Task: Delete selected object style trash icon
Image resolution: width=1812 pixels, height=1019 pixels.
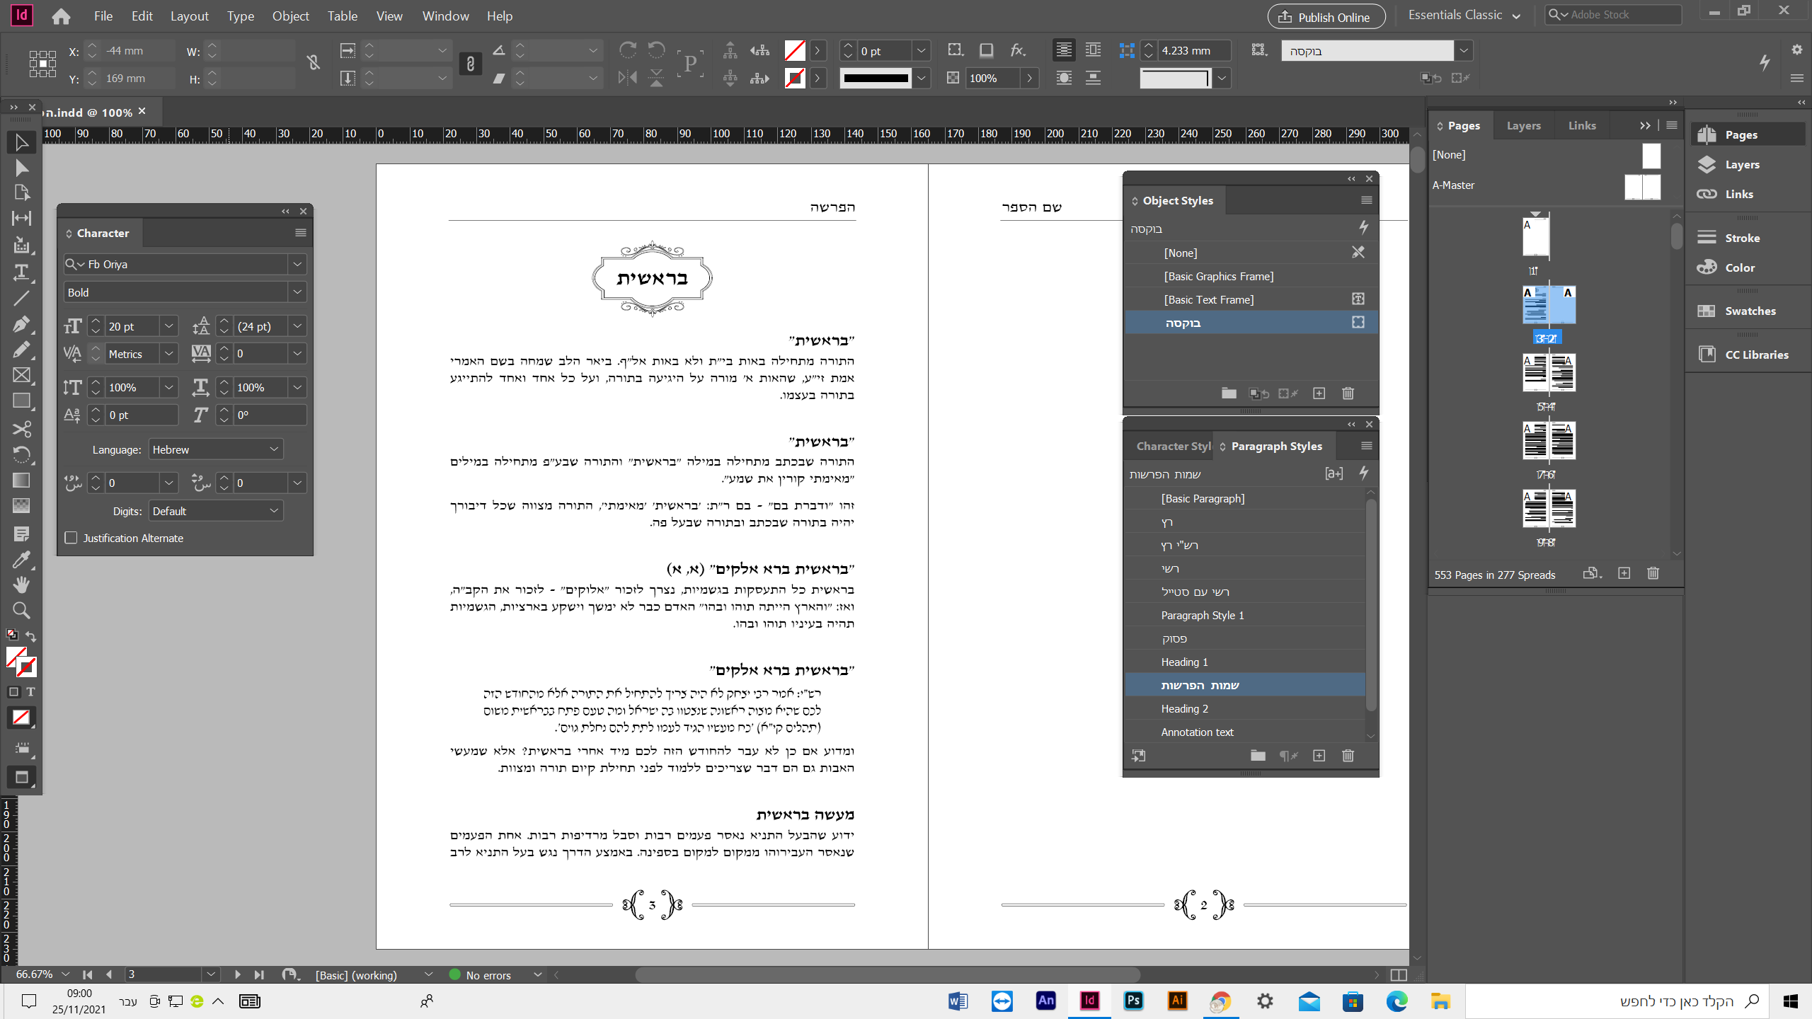Action: pos(1348,393)
